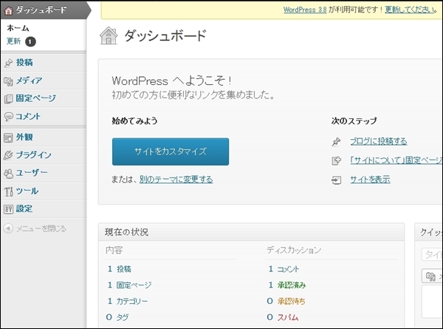Open 更新 in the sidebar submenu

(x=13, y=41)
